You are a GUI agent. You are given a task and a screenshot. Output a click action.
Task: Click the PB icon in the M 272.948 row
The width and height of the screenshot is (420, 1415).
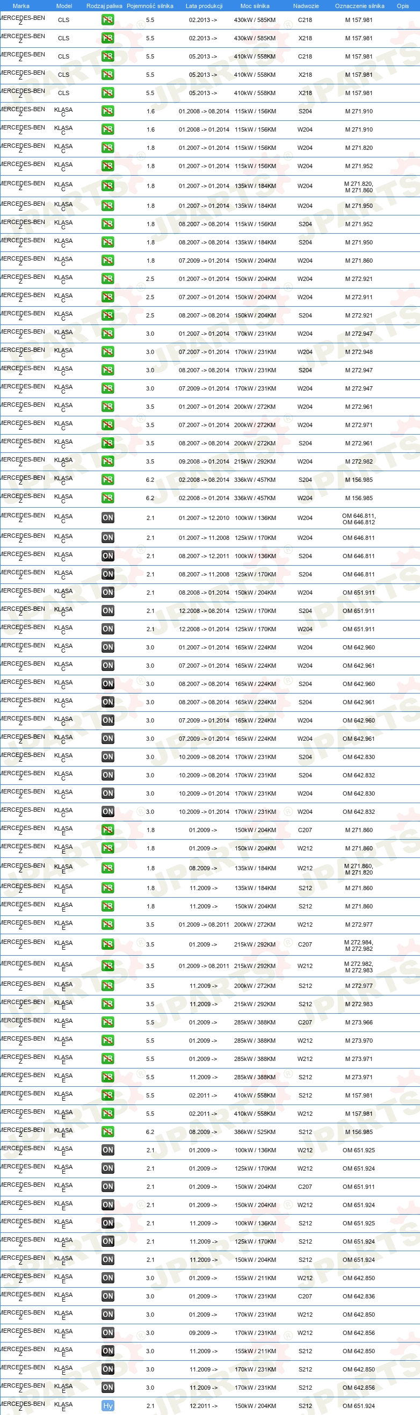click(x=107, y=352)
